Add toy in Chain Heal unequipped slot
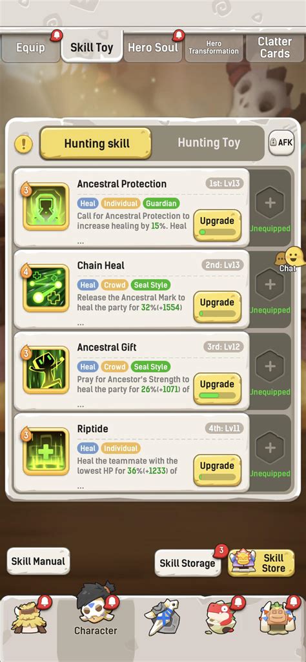This screenshot has width=306, height=662. (x=270, y=285)
